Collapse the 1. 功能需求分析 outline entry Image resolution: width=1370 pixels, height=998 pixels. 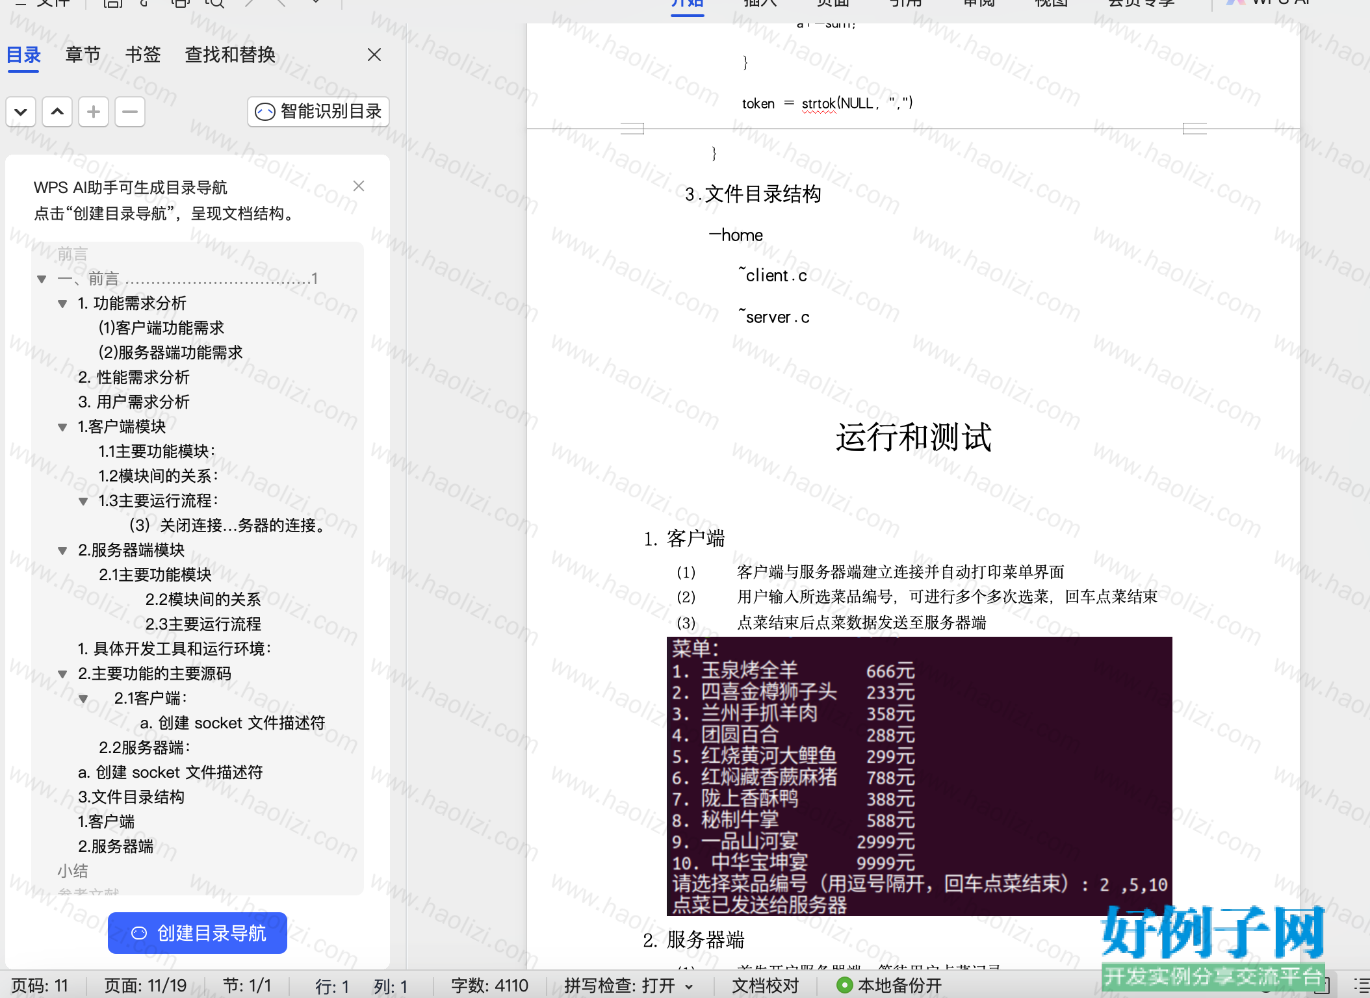(62, 304)
